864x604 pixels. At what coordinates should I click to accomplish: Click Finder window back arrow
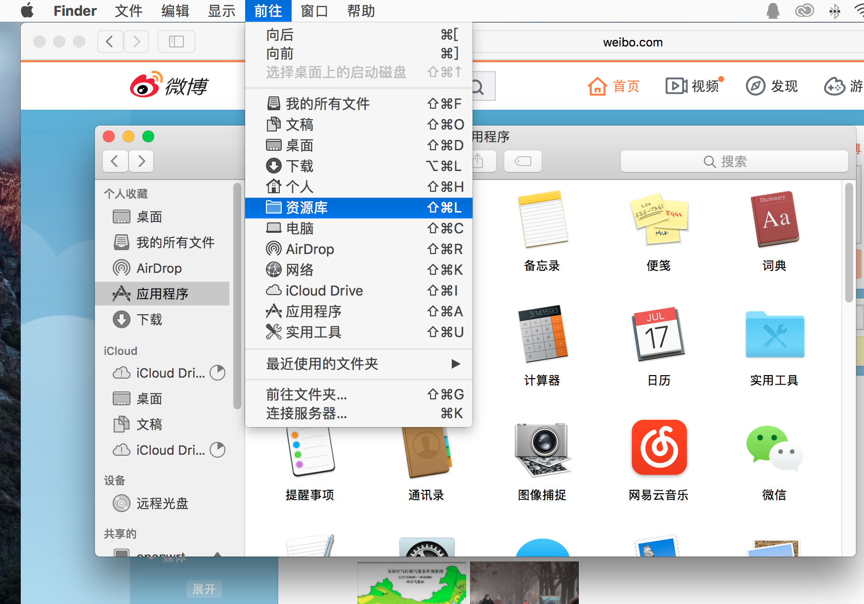pos(115,161)
